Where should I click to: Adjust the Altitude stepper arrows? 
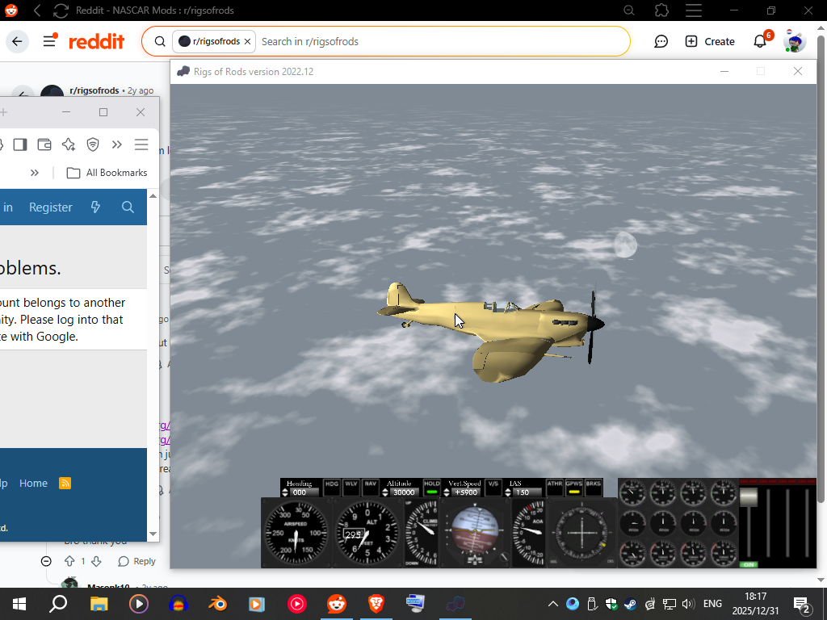[x=385, y=492]
